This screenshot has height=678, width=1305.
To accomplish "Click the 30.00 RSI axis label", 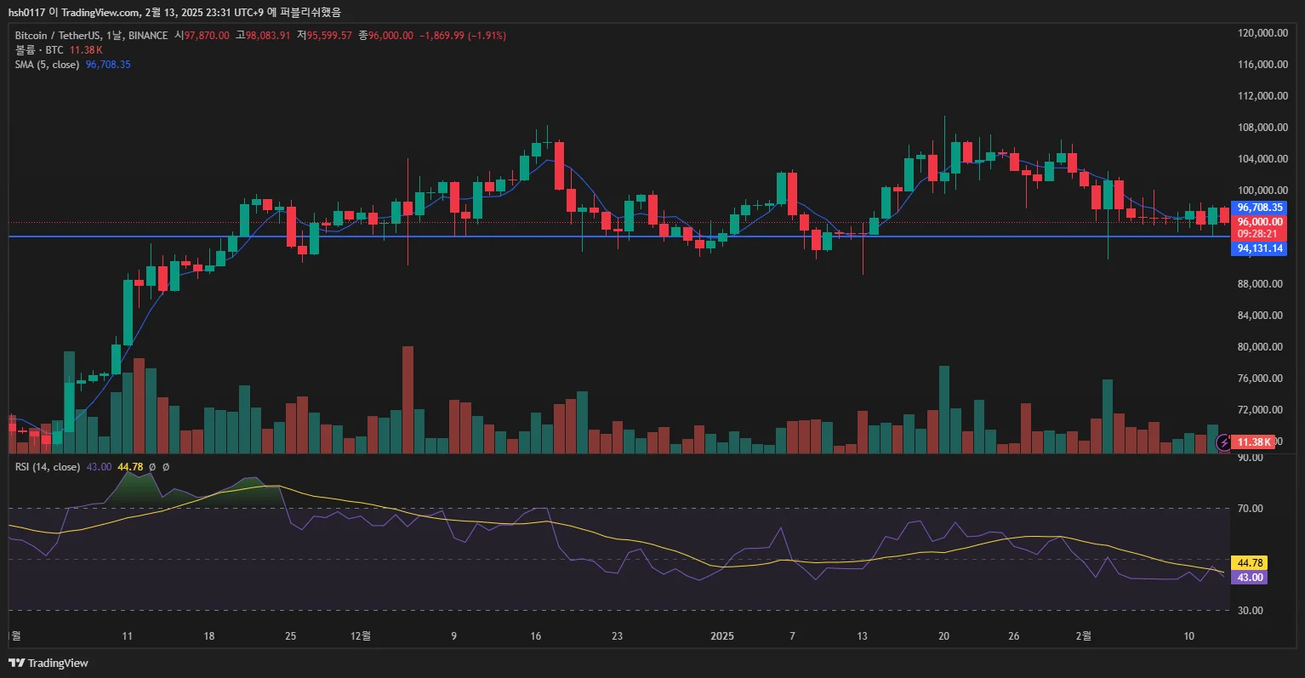I will pyautogui.click(x=1250, y=611).
